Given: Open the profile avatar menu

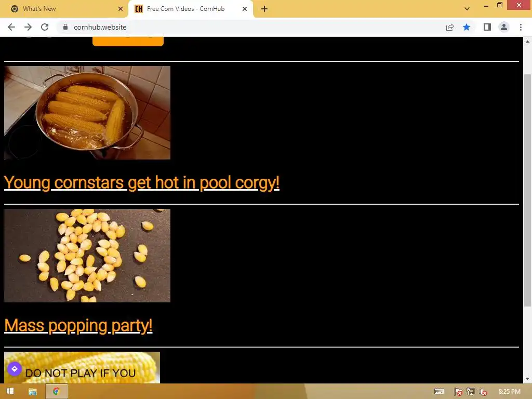Looking at the screenshot, I should tap(504, 27).
